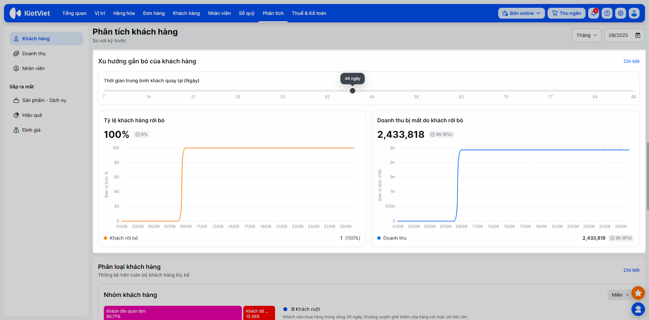Image resolution: width=649 pixels, height=320 pixels.
Task: Open the notifications bell icon
Action: pos(593,13)
